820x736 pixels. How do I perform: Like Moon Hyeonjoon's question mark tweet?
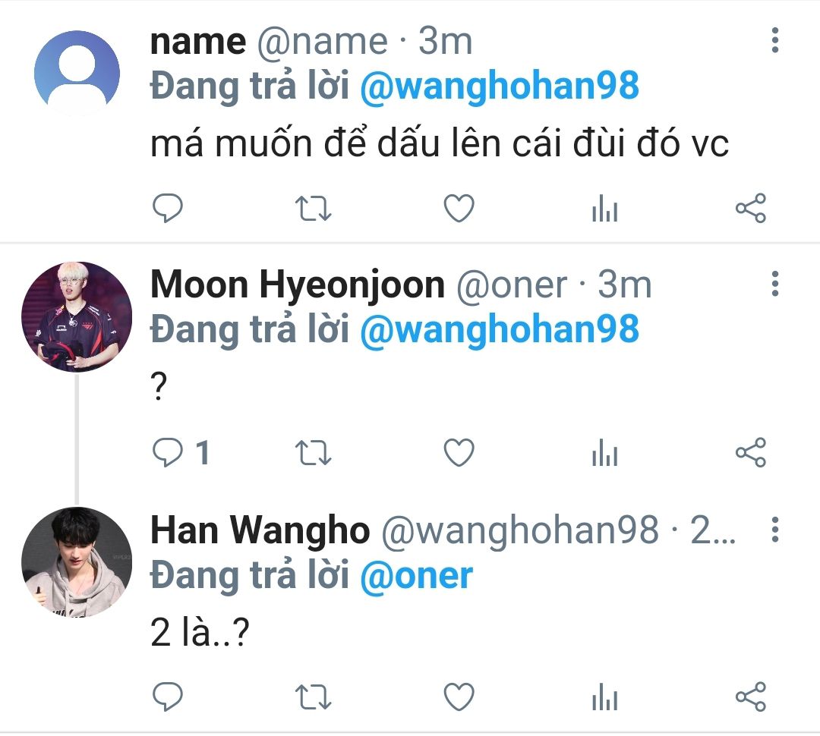coord(459,454)
